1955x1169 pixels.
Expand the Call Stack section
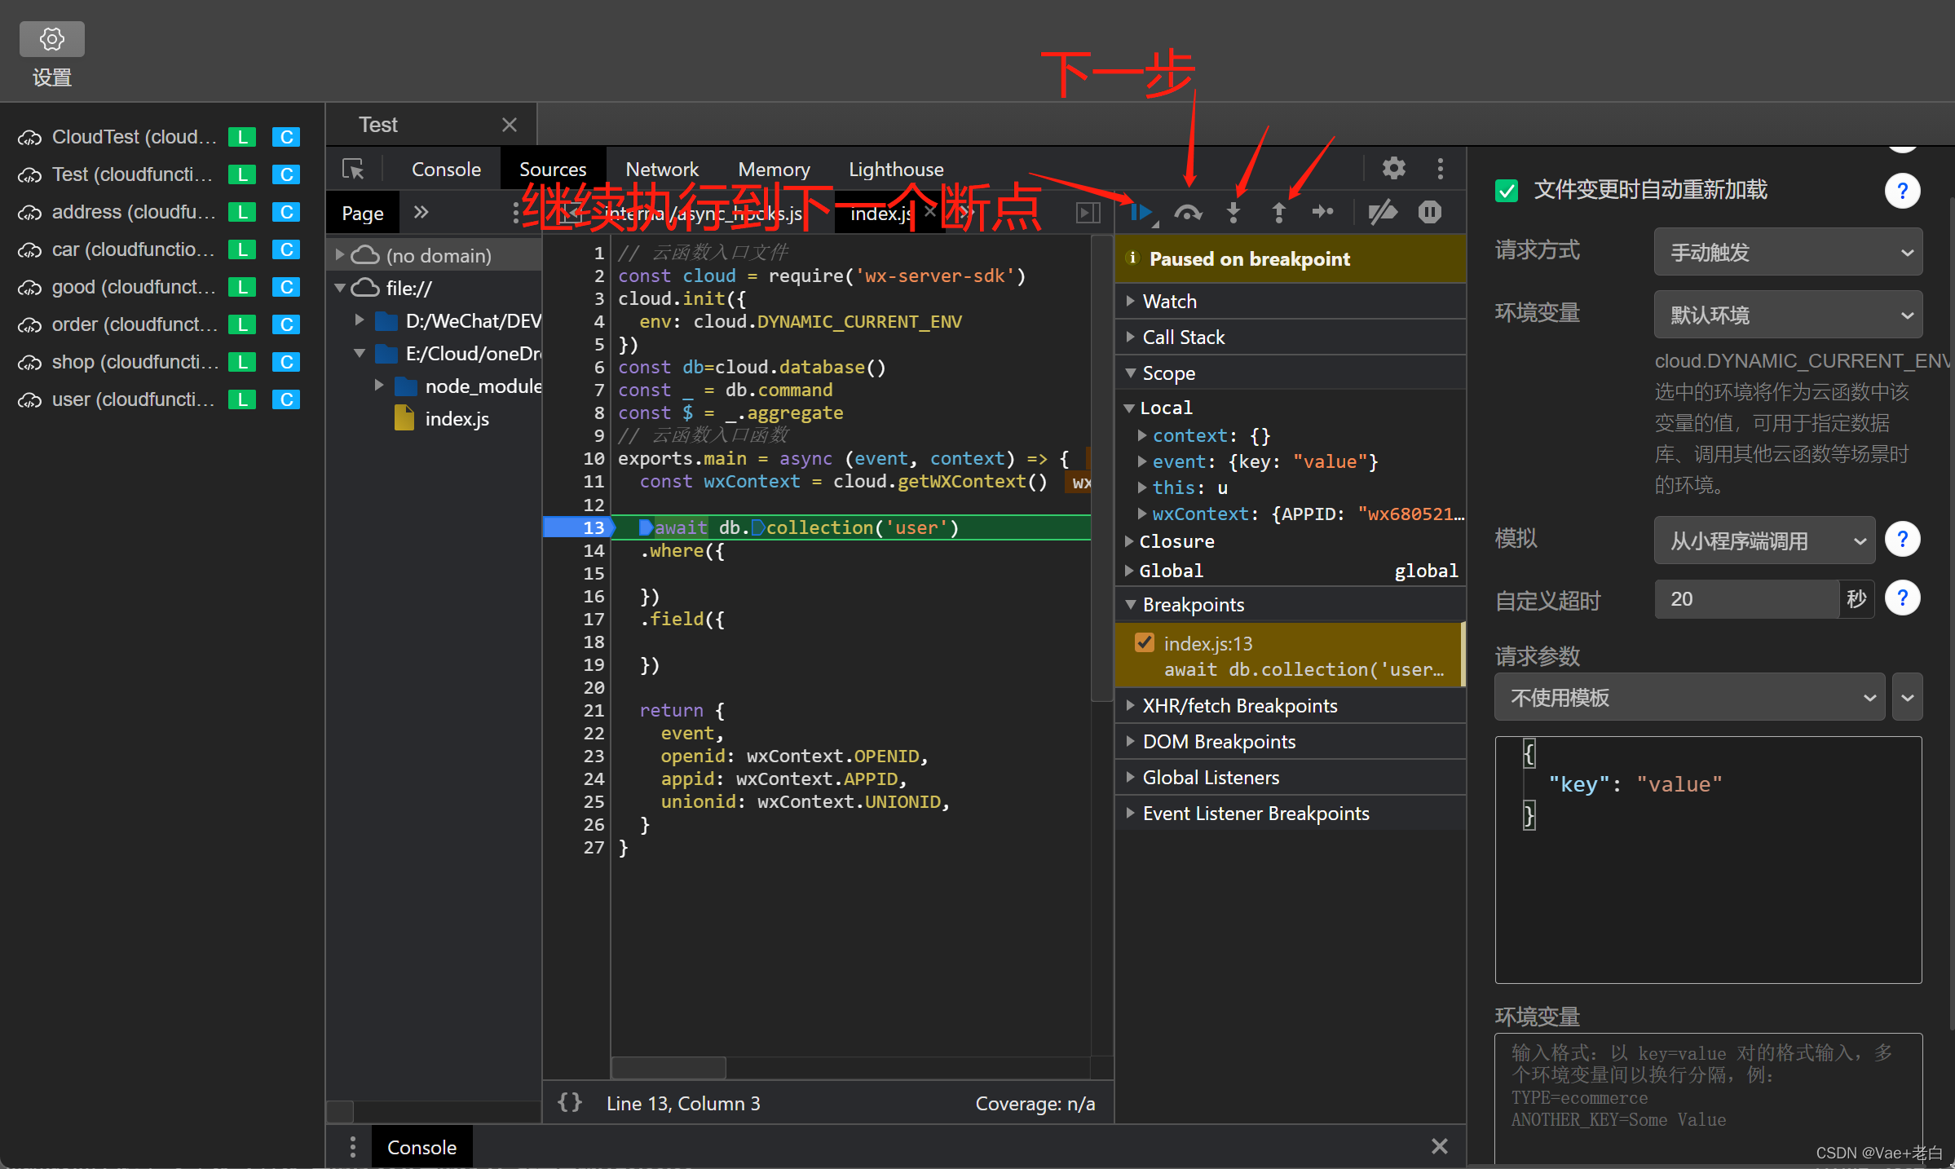(1183, 337)
